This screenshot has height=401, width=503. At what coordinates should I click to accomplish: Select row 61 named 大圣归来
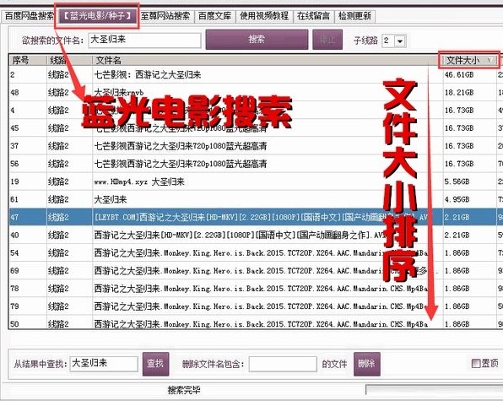(255, 199)
